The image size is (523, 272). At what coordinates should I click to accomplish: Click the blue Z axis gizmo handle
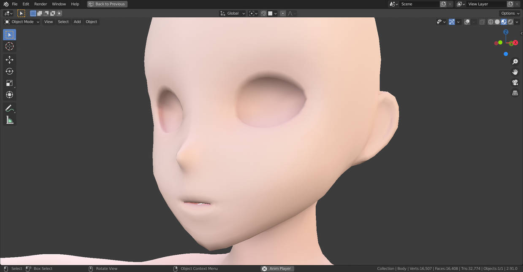click(506, 32)
